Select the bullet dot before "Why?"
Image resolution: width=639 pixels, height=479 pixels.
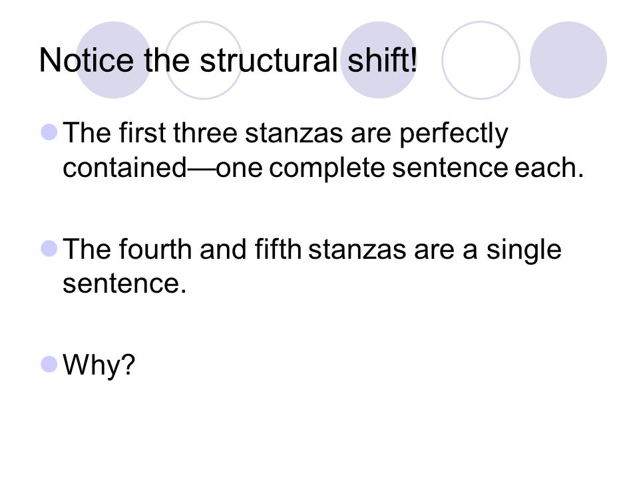49,364
